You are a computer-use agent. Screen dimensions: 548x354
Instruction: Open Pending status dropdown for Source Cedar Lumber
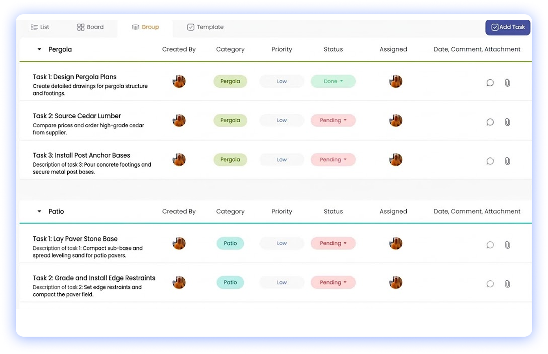pyautogui.click(x=333, y=120)
